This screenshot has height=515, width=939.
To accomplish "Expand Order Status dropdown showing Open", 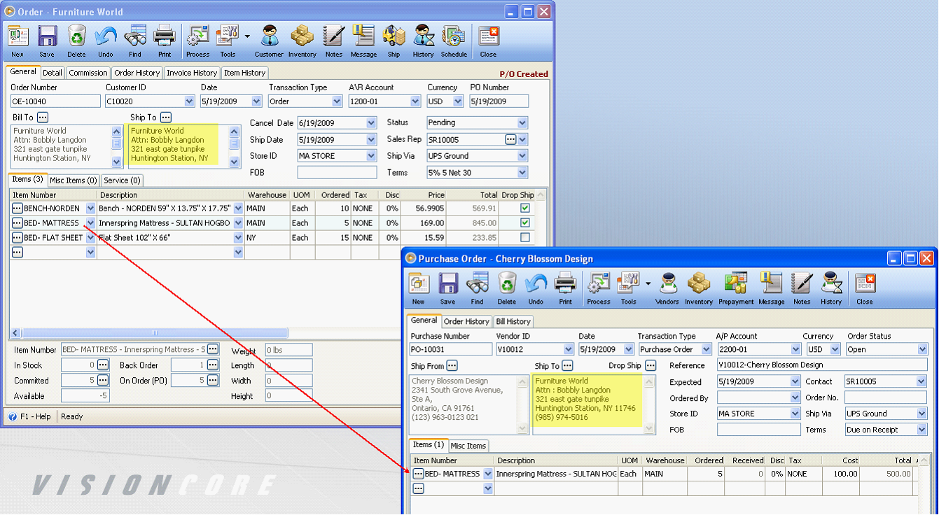I will 922,349.
